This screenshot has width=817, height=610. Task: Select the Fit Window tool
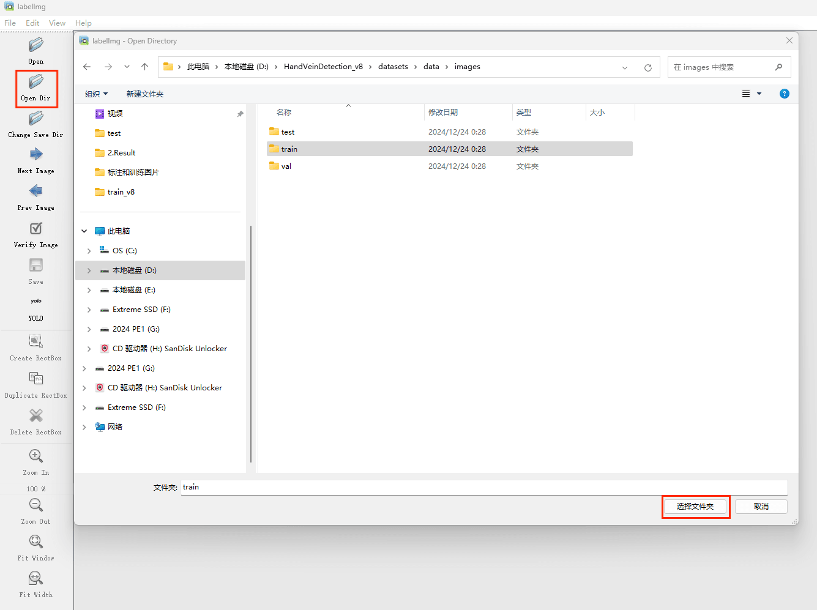click(36, 542)
